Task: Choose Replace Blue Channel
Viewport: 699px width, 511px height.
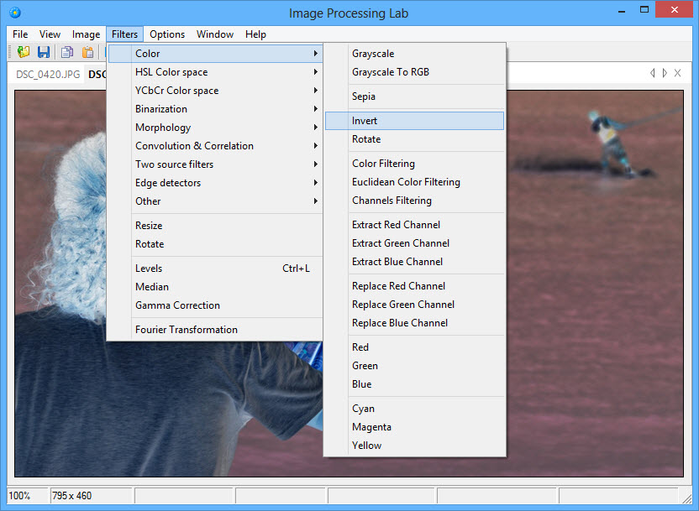Action: click(x=414, y=323)
